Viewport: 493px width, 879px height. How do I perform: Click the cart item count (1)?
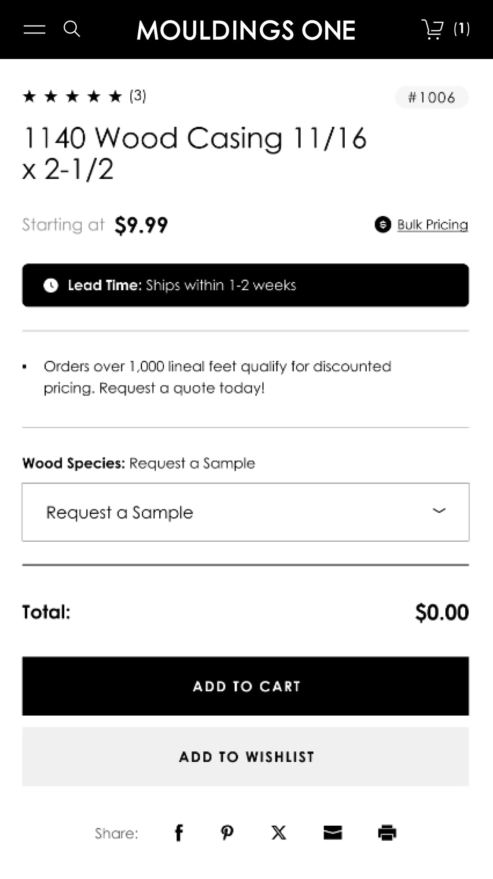[x=461, y=29]
